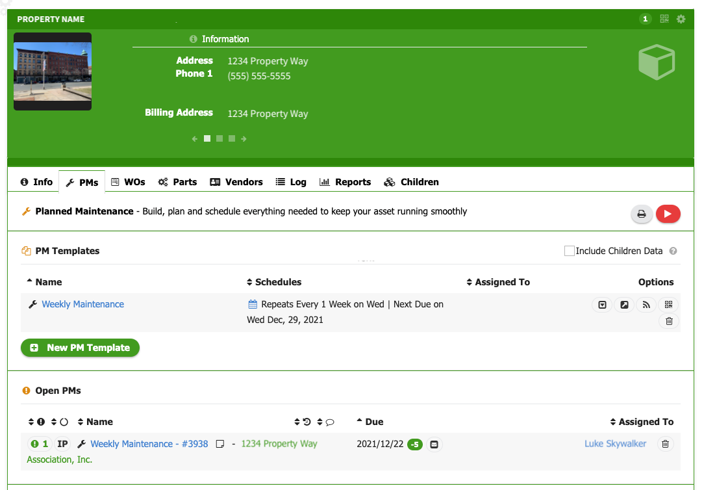Show QR code for Weekly Maintenance template
Viewport: 704px width, 490px height.
click(669, 305)
